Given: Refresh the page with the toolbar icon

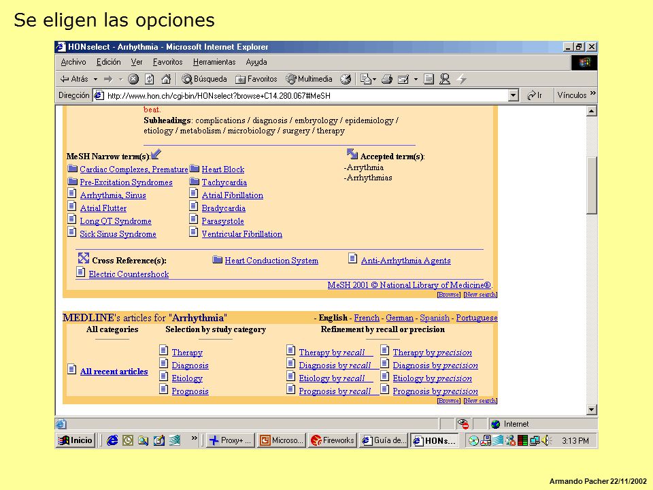Looking at the screenshot, I should (x=150, y=79).
